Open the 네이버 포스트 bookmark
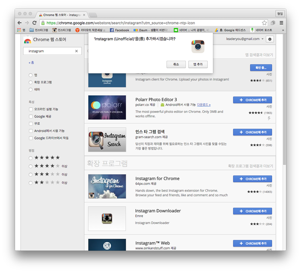The image size is (301, 272). click(x=261, y=30)
